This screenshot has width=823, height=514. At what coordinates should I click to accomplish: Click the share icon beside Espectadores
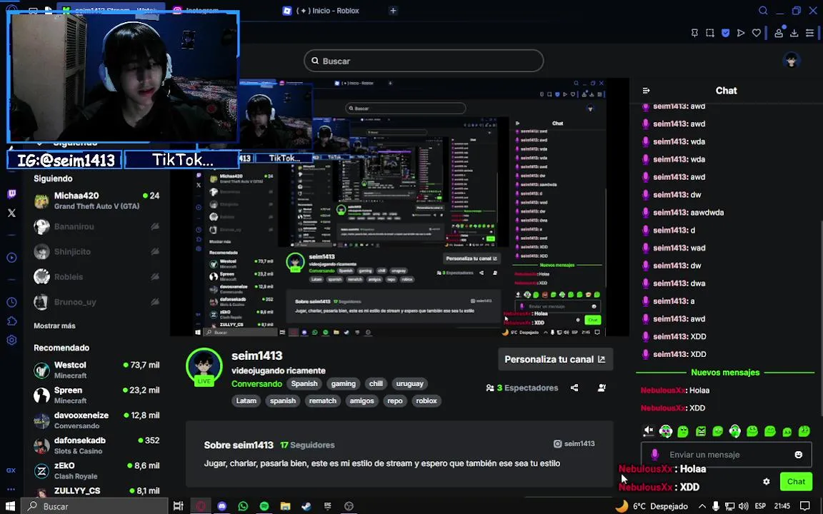(x=574, y=388)
